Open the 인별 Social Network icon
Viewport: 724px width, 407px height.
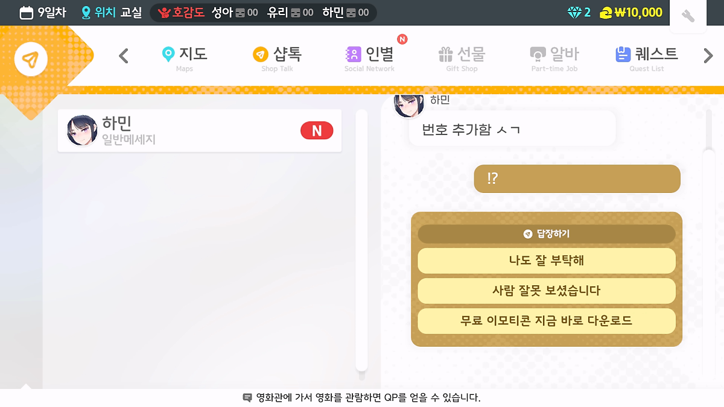pos(353,54)
